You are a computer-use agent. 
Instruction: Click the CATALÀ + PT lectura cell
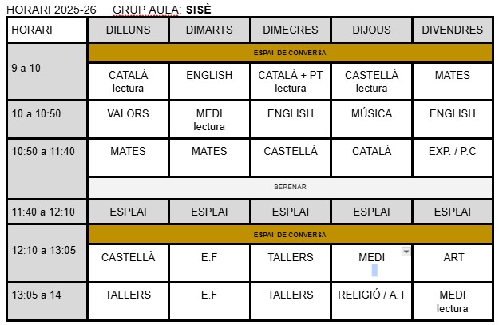pyautogui.click(x=290, y=81)
